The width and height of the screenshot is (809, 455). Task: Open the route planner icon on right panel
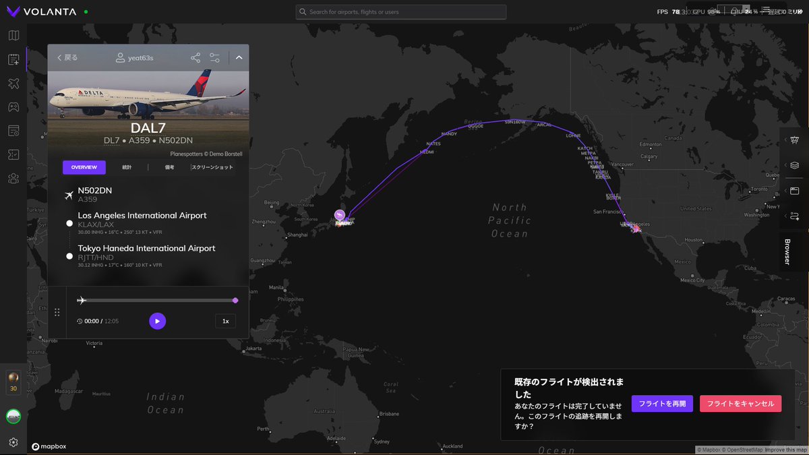pos(795,216)
